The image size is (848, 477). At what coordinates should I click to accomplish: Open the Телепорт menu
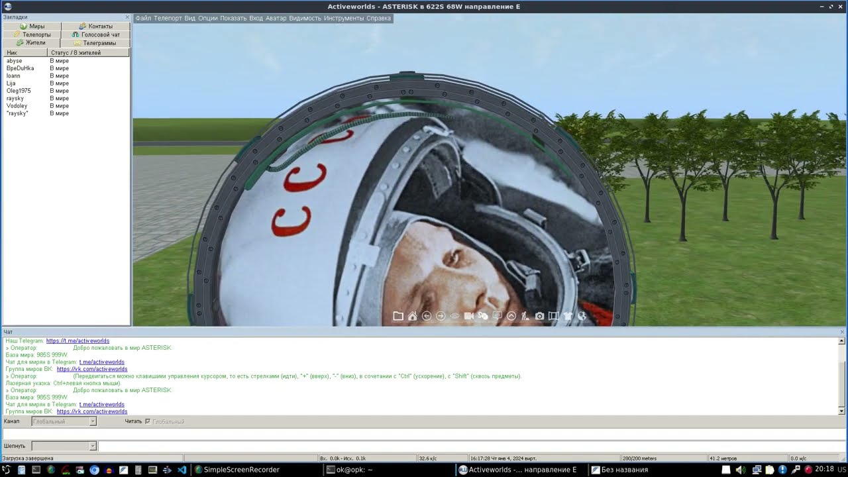tap(168, 18)
